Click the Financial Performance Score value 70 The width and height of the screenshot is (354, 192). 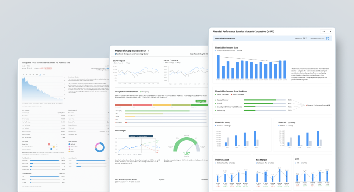(327, 38)
